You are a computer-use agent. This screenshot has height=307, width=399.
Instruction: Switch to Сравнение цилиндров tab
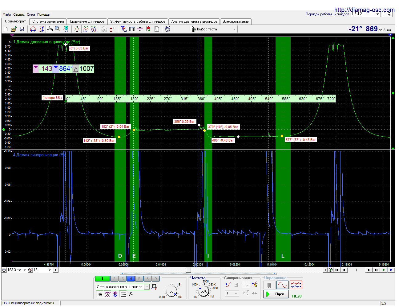click(87, 21)
